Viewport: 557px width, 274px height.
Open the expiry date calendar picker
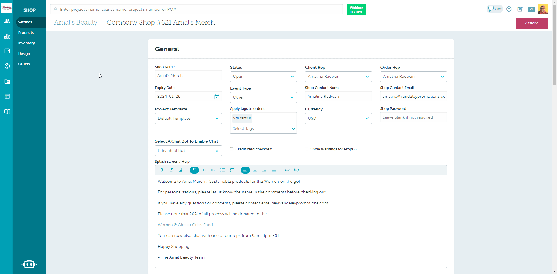pyautogui.click(x=217, y=97)
